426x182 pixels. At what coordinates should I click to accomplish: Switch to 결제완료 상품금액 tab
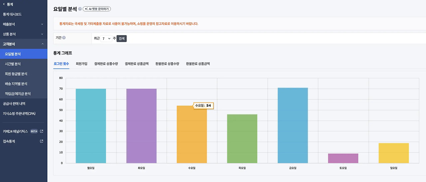(x=137, y=64)
